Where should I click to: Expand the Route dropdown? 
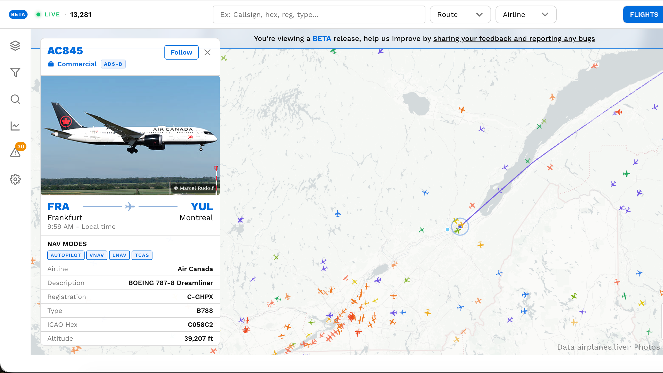click(x=460, y=14)
